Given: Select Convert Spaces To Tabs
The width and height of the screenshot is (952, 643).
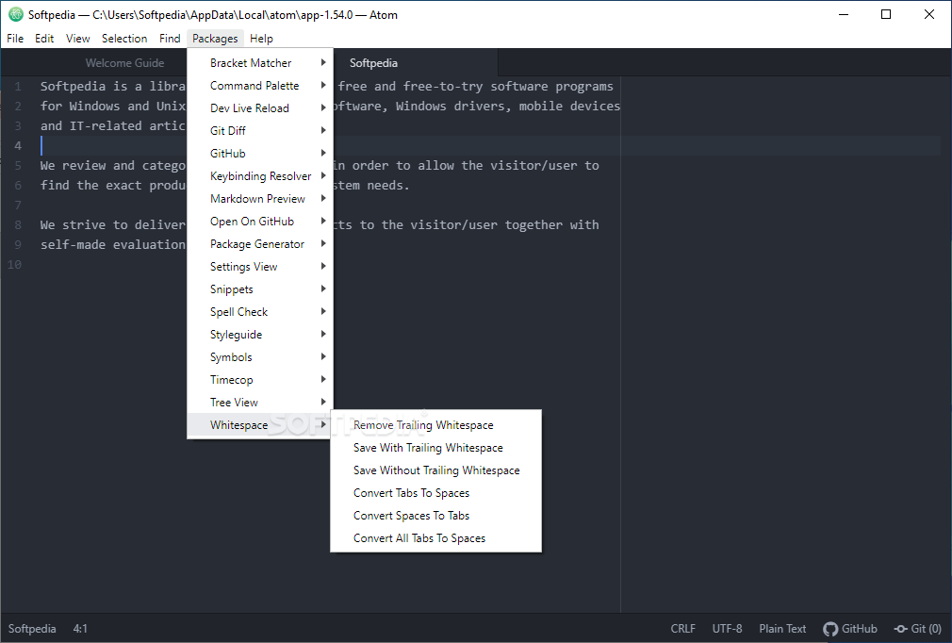Looking at the screenshot, I should click(x=435, y=516).
